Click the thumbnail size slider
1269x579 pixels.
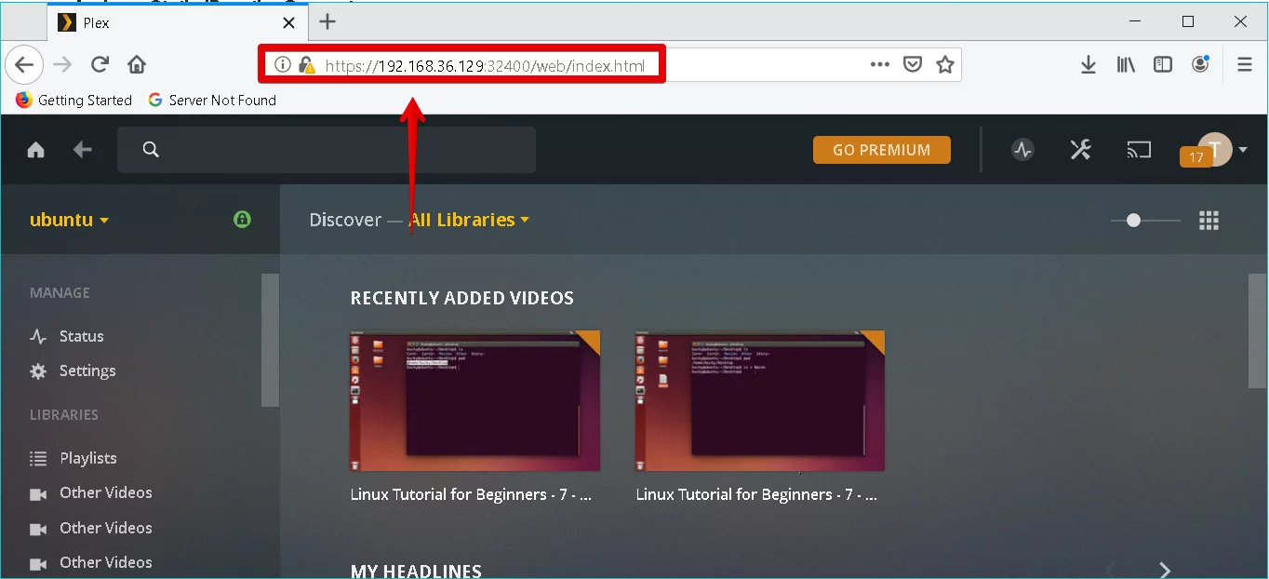pyautogui.click(x=1145, y=221)
